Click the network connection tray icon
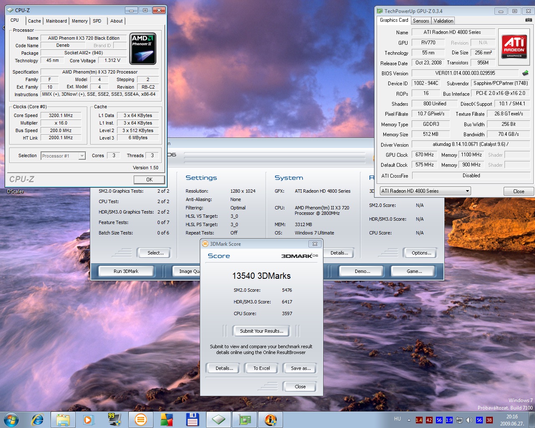 [x=459, y=420]
